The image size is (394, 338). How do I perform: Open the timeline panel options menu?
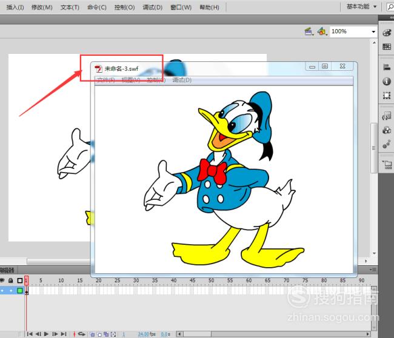coord(373,270)
